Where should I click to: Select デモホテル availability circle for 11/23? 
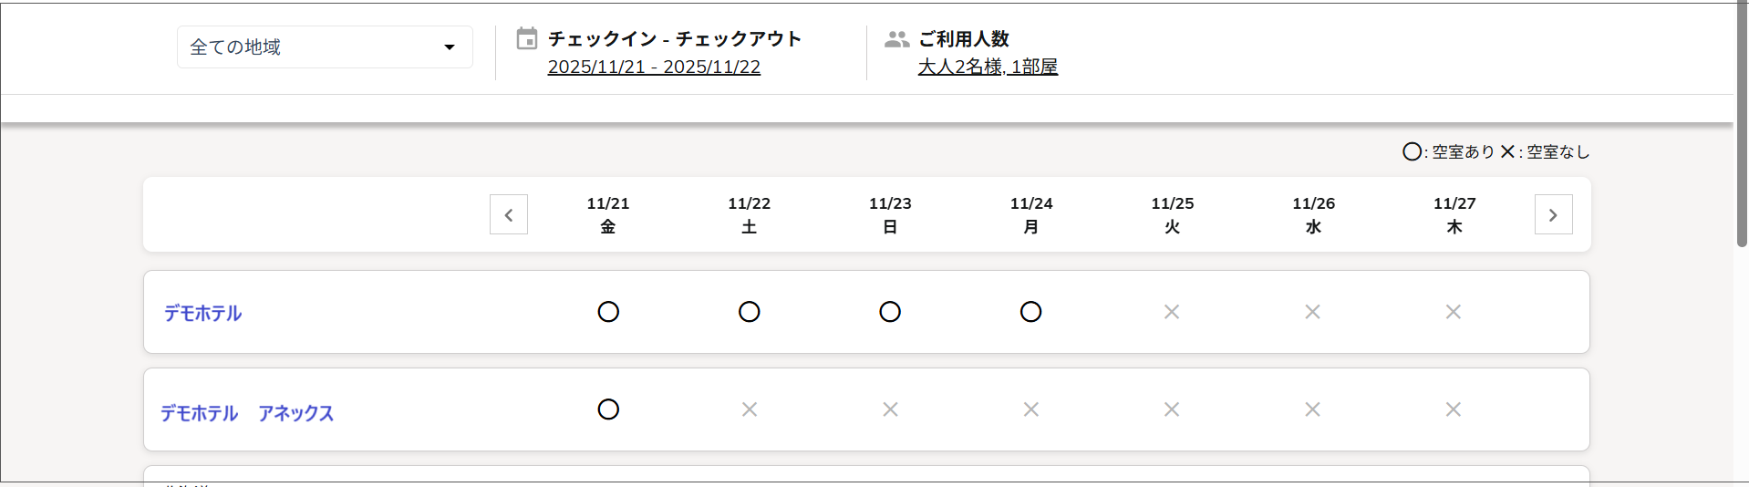890,312
